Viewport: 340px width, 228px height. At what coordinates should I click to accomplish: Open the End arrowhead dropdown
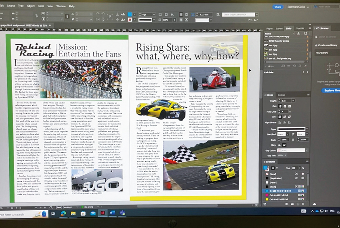pyautogui.click(x=307, y=134)
